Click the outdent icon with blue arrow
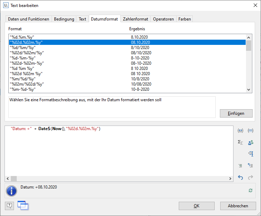The width and height of the screenshot is (261, 216). (x=250, y=166)
